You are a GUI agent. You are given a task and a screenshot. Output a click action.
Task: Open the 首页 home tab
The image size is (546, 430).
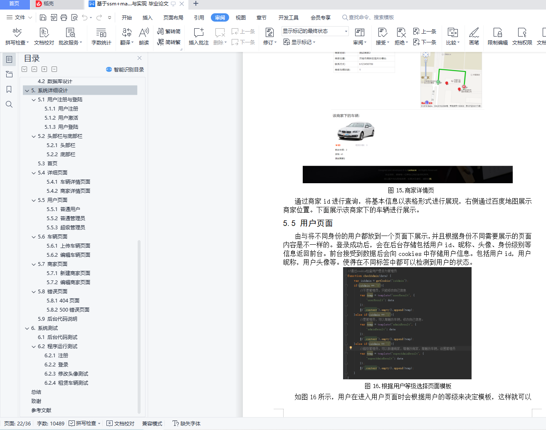click(15, 4)
